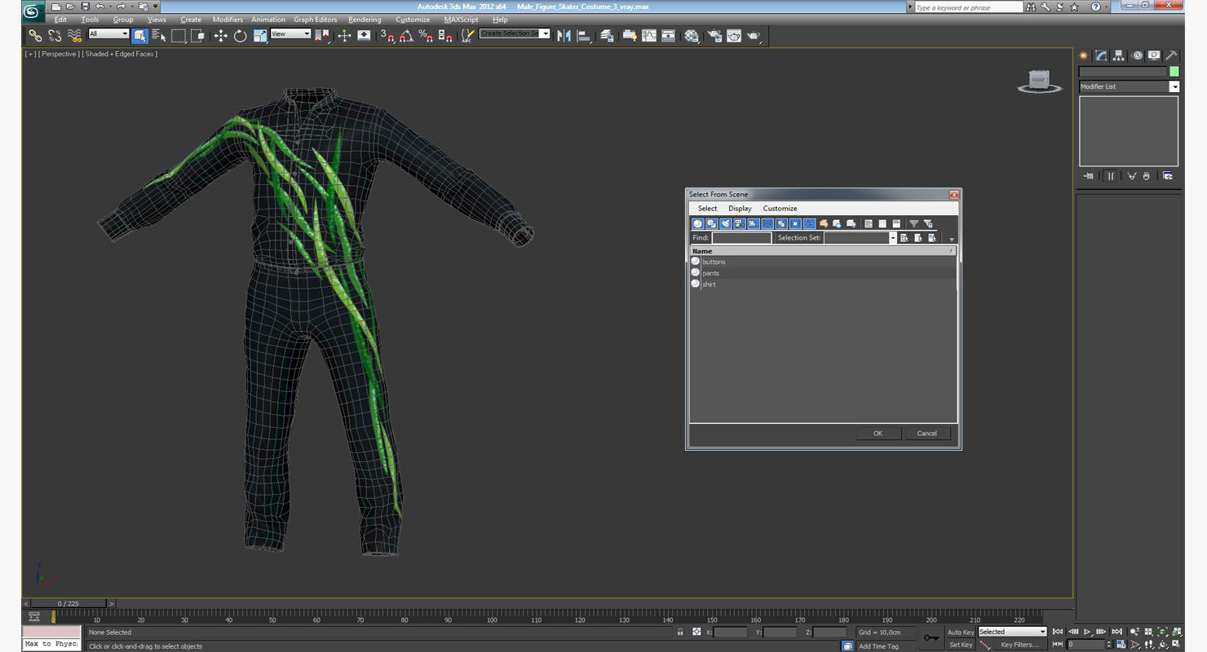1207x652 pixels.
Task: Toggle Percent Snap
Action: tap(426, 36)
